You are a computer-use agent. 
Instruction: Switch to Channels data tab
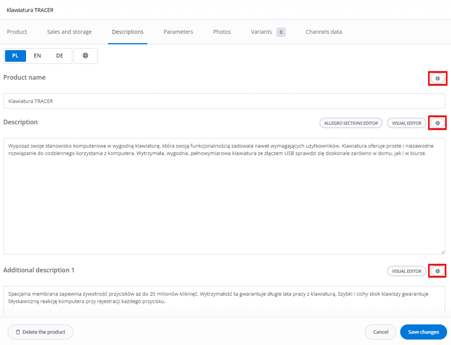coord(324,32)
